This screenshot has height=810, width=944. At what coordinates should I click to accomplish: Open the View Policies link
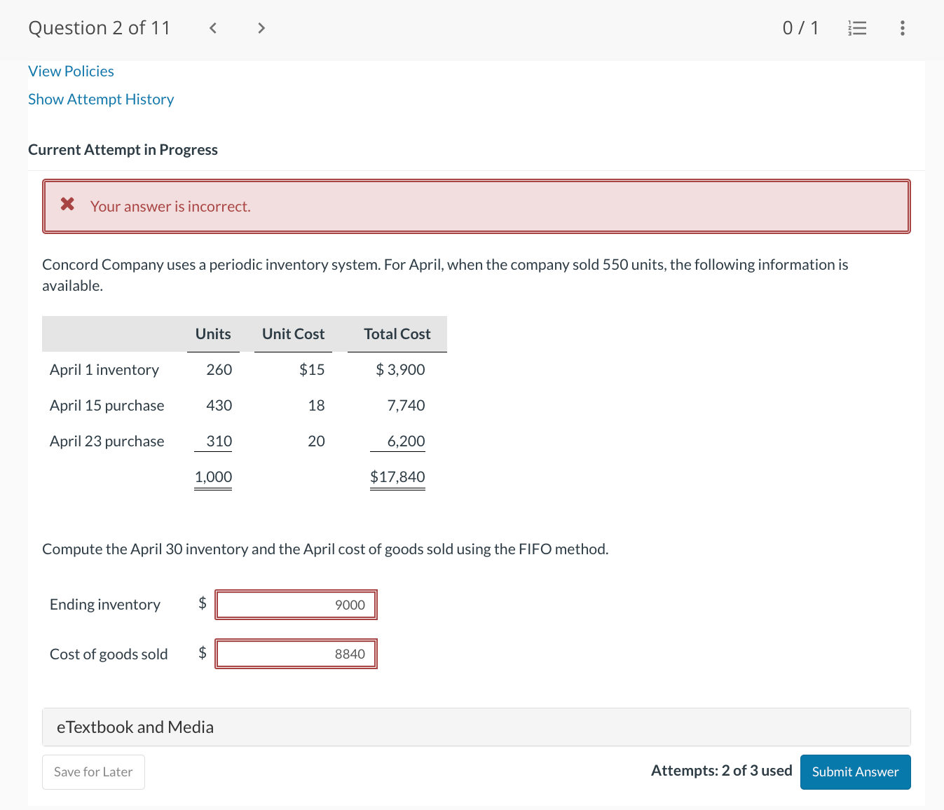pyautogui.click(x=71, y=71)
